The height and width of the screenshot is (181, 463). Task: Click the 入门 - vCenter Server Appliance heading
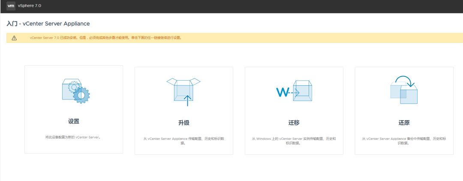[x=48, y=23]
